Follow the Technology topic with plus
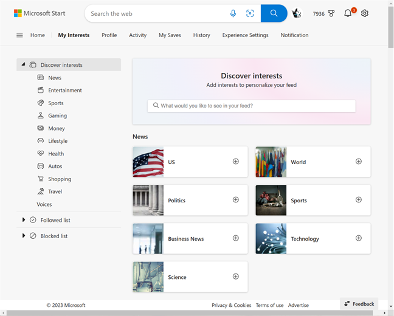This screenshot has width=394, height=316. coord(359,238)
